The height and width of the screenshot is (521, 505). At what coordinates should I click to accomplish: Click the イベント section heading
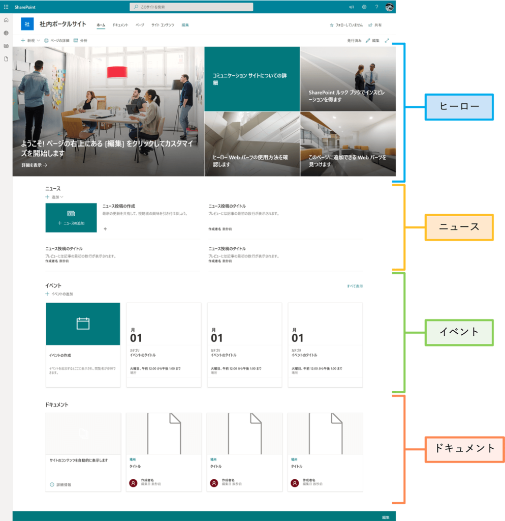pyautogui.click(x=53, y=285)
